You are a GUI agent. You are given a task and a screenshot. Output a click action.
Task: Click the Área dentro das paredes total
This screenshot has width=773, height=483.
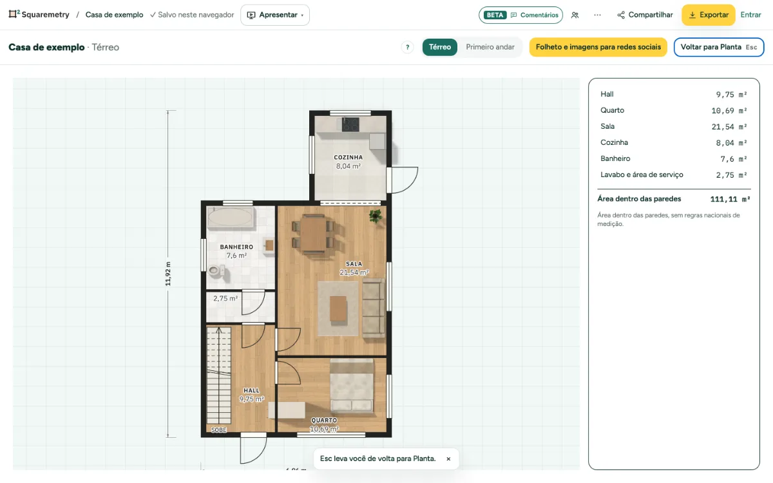tap(674, 199)
